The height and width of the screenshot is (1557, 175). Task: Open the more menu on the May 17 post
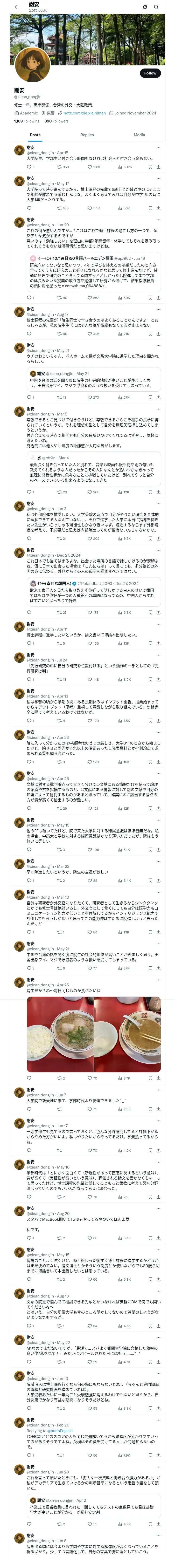(x=159, y=179)
